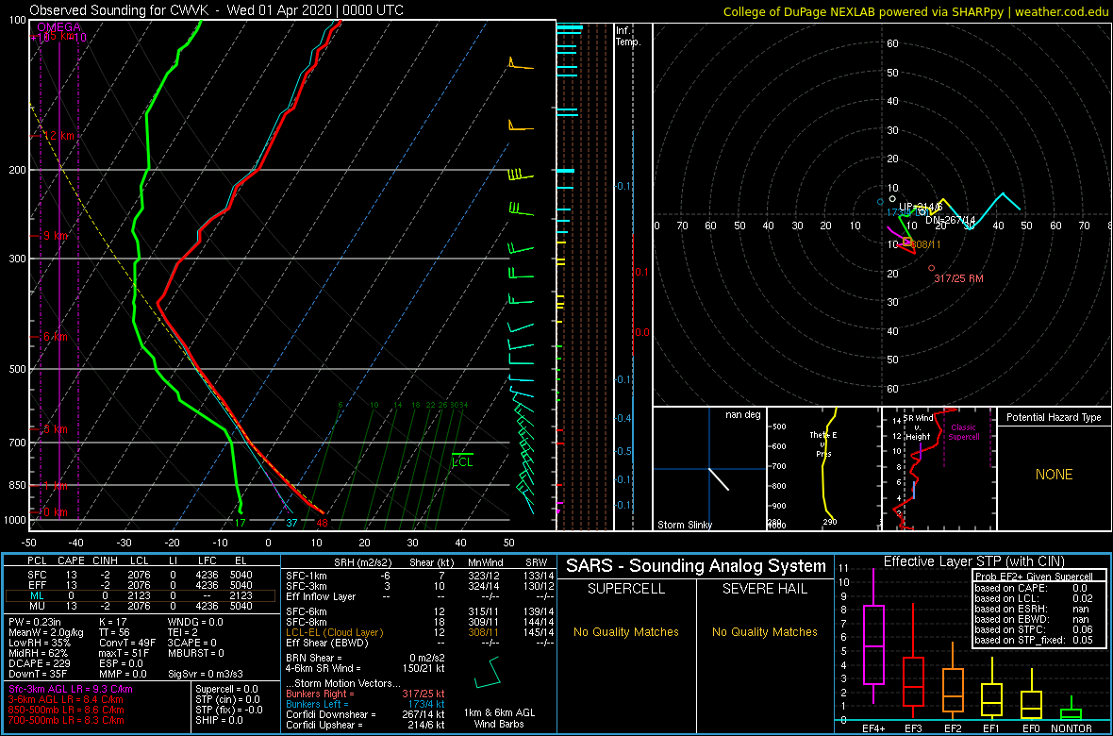Click the SEVERE HAIL column heading
This screenshot has height=736, width=1113.
pyautogui.click(x=764, y=591)
